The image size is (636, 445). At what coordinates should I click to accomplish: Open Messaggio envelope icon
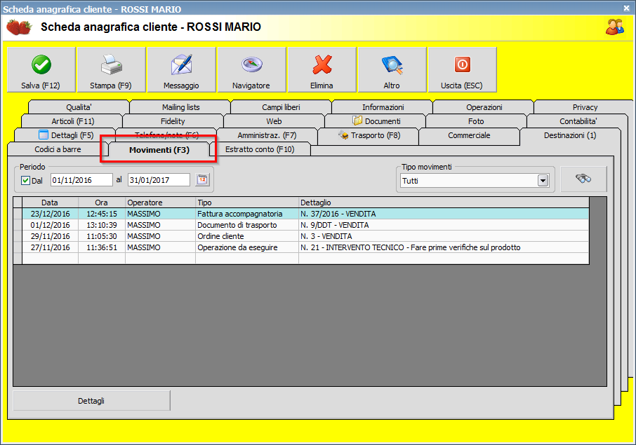coord(181,65)
